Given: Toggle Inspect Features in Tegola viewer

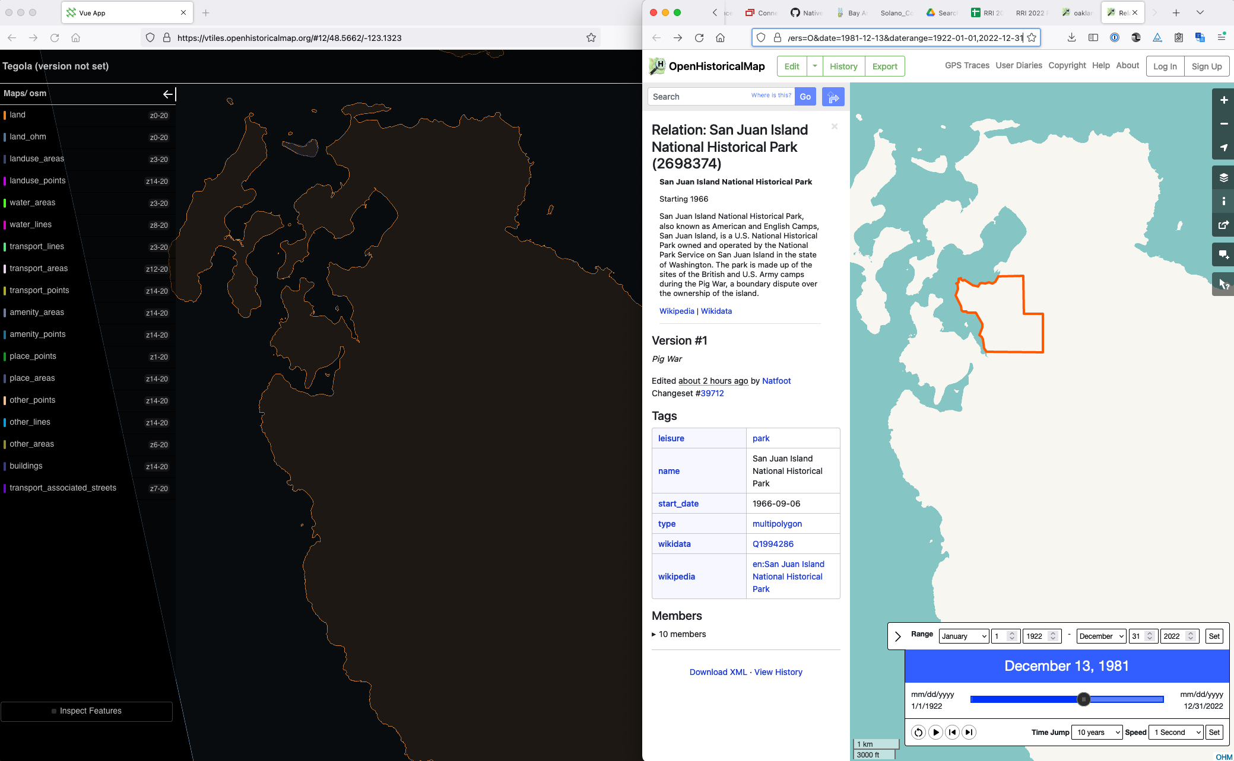Looking at the screenshot, I should point(87,711).
